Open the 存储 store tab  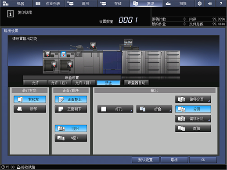[x=114, y=4]
